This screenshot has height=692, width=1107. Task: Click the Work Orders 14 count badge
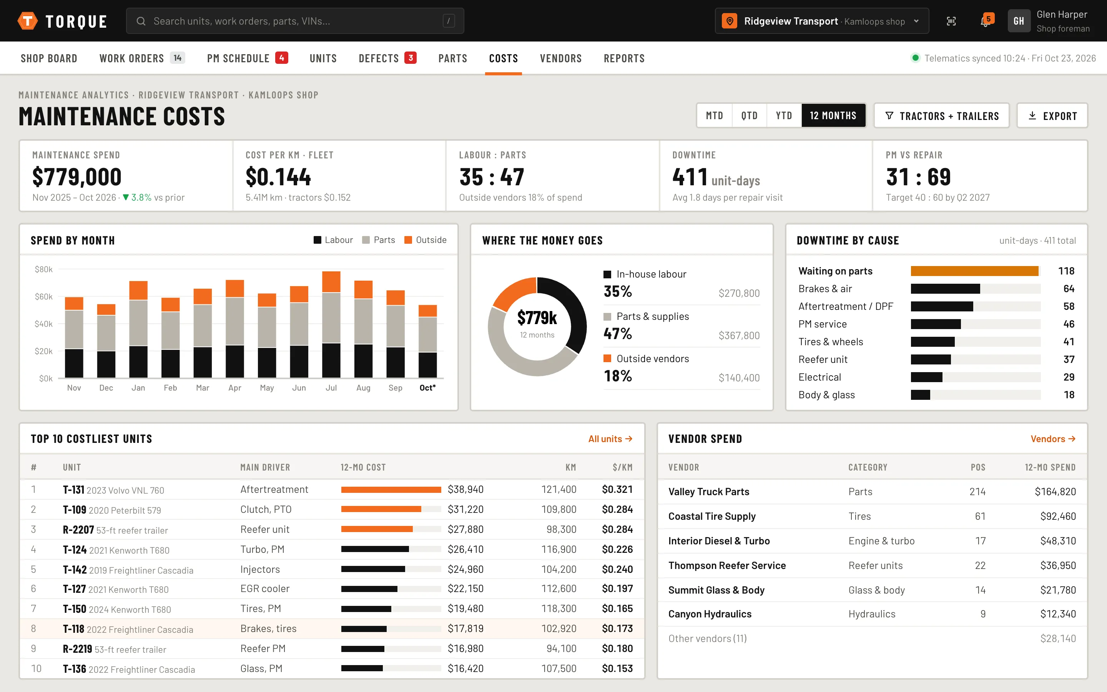pos(178,58)
